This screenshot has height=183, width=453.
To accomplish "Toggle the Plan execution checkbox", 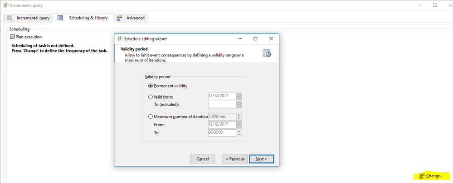I will [12, 37].
